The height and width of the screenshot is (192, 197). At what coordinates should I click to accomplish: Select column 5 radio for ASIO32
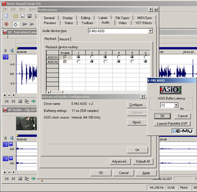pyautogui.click(x=132, y=61)
